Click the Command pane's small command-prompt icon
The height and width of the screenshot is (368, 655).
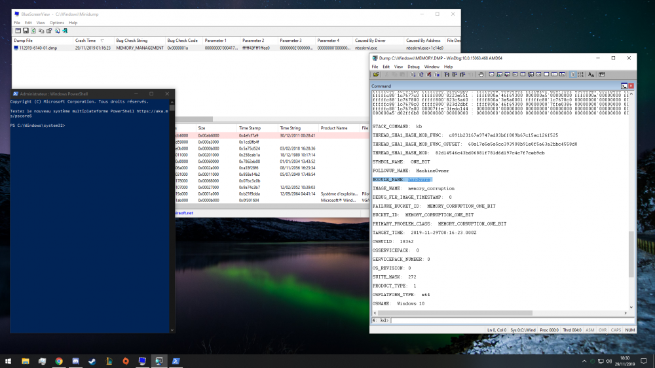click(624, 86)
